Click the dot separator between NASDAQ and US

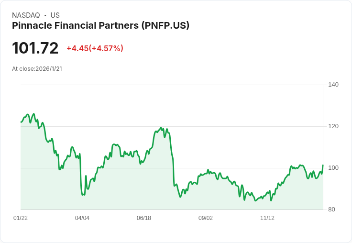[x=45, y=15]
